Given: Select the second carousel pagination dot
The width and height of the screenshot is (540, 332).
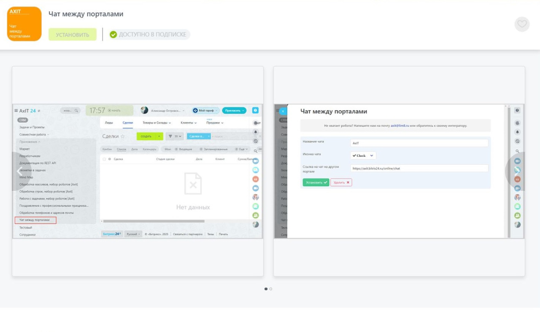Looking at the screenshot, I should 271,289.
